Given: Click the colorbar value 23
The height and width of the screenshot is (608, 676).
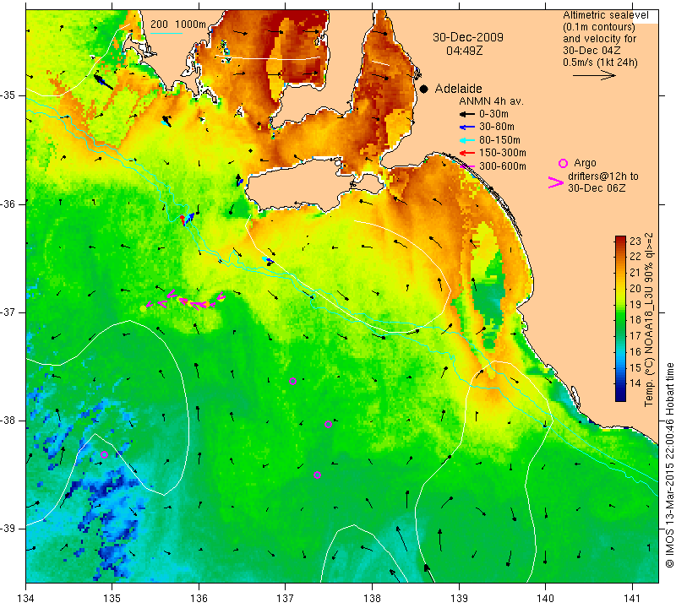Looking at the screenshot, I should pyautogui.click(x=635, y=241).
